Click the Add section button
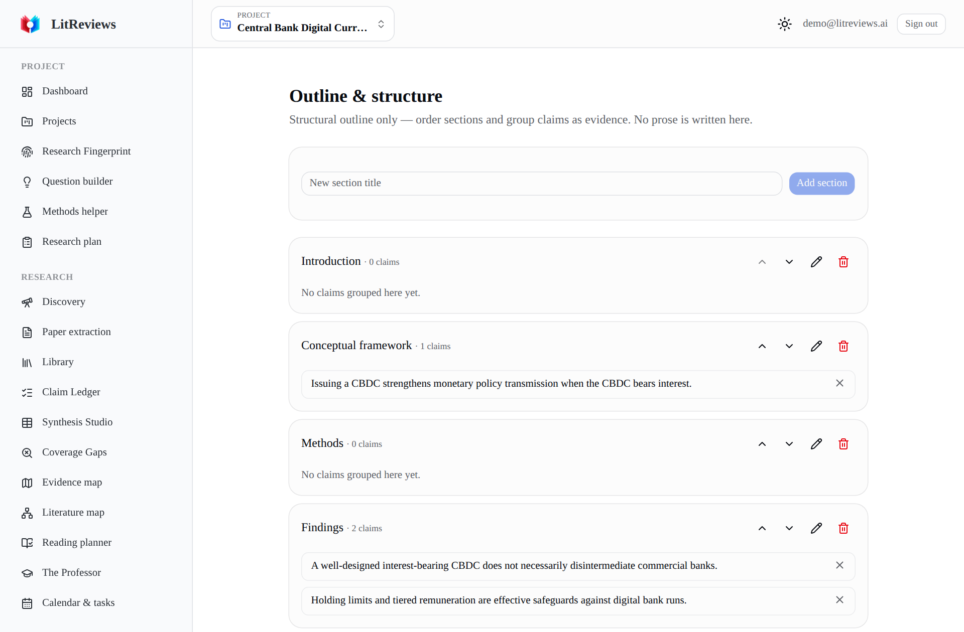Image resolution: width=964 pixels, height=632 pixels. tap(822, 183)
